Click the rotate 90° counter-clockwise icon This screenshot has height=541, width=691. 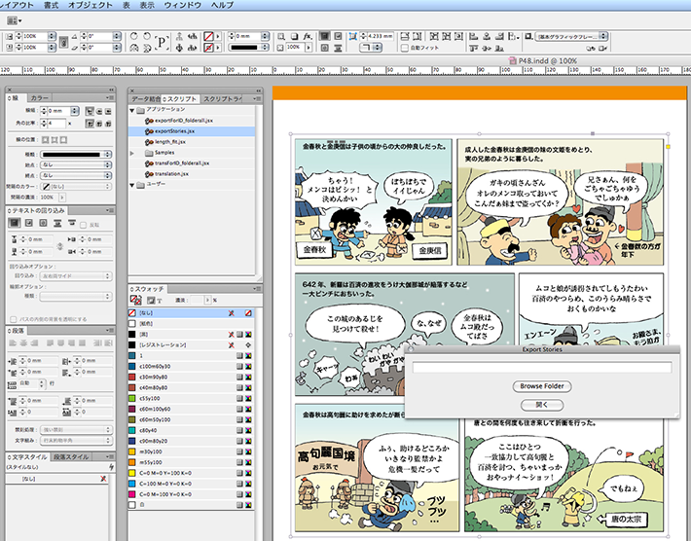click(147, 36)
